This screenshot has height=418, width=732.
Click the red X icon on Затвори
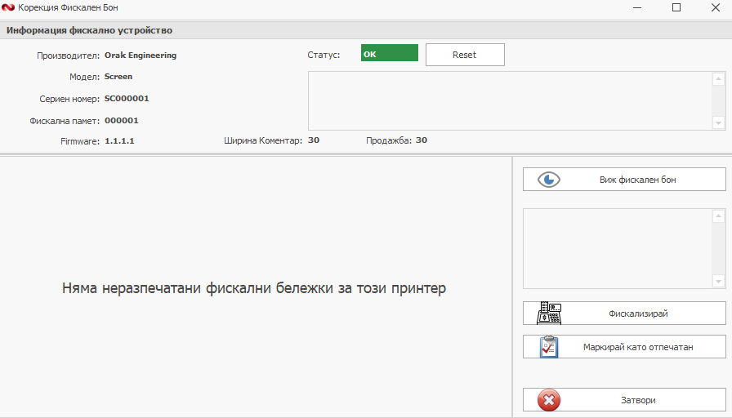549,400
